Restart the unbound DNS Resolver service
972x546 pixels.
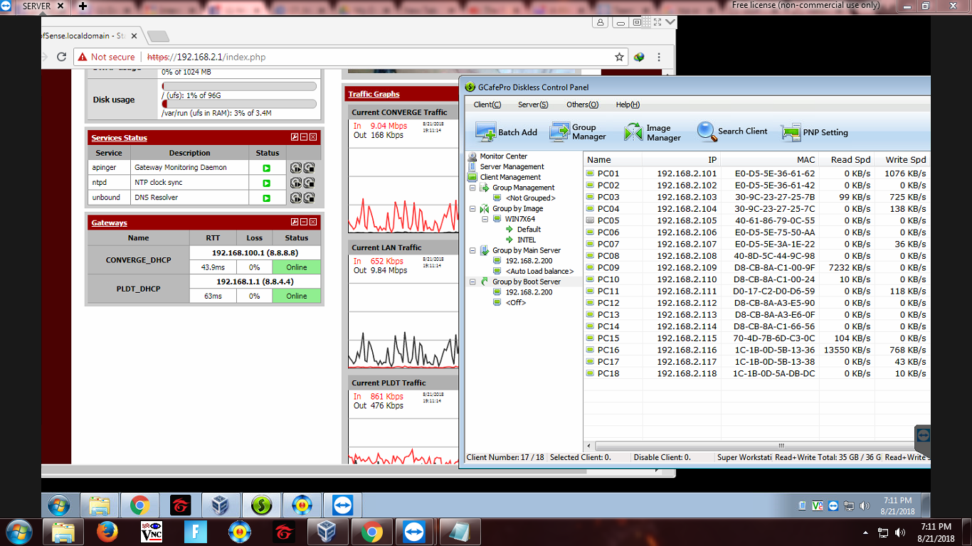(x=296, y=198)
